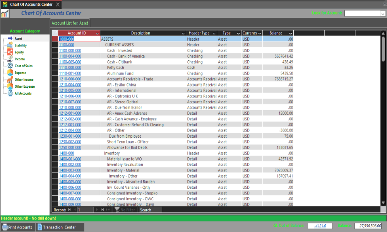Click the No Filter funnel icon
The height and width of the screenshot is (232, 387).
coord(116,210)
